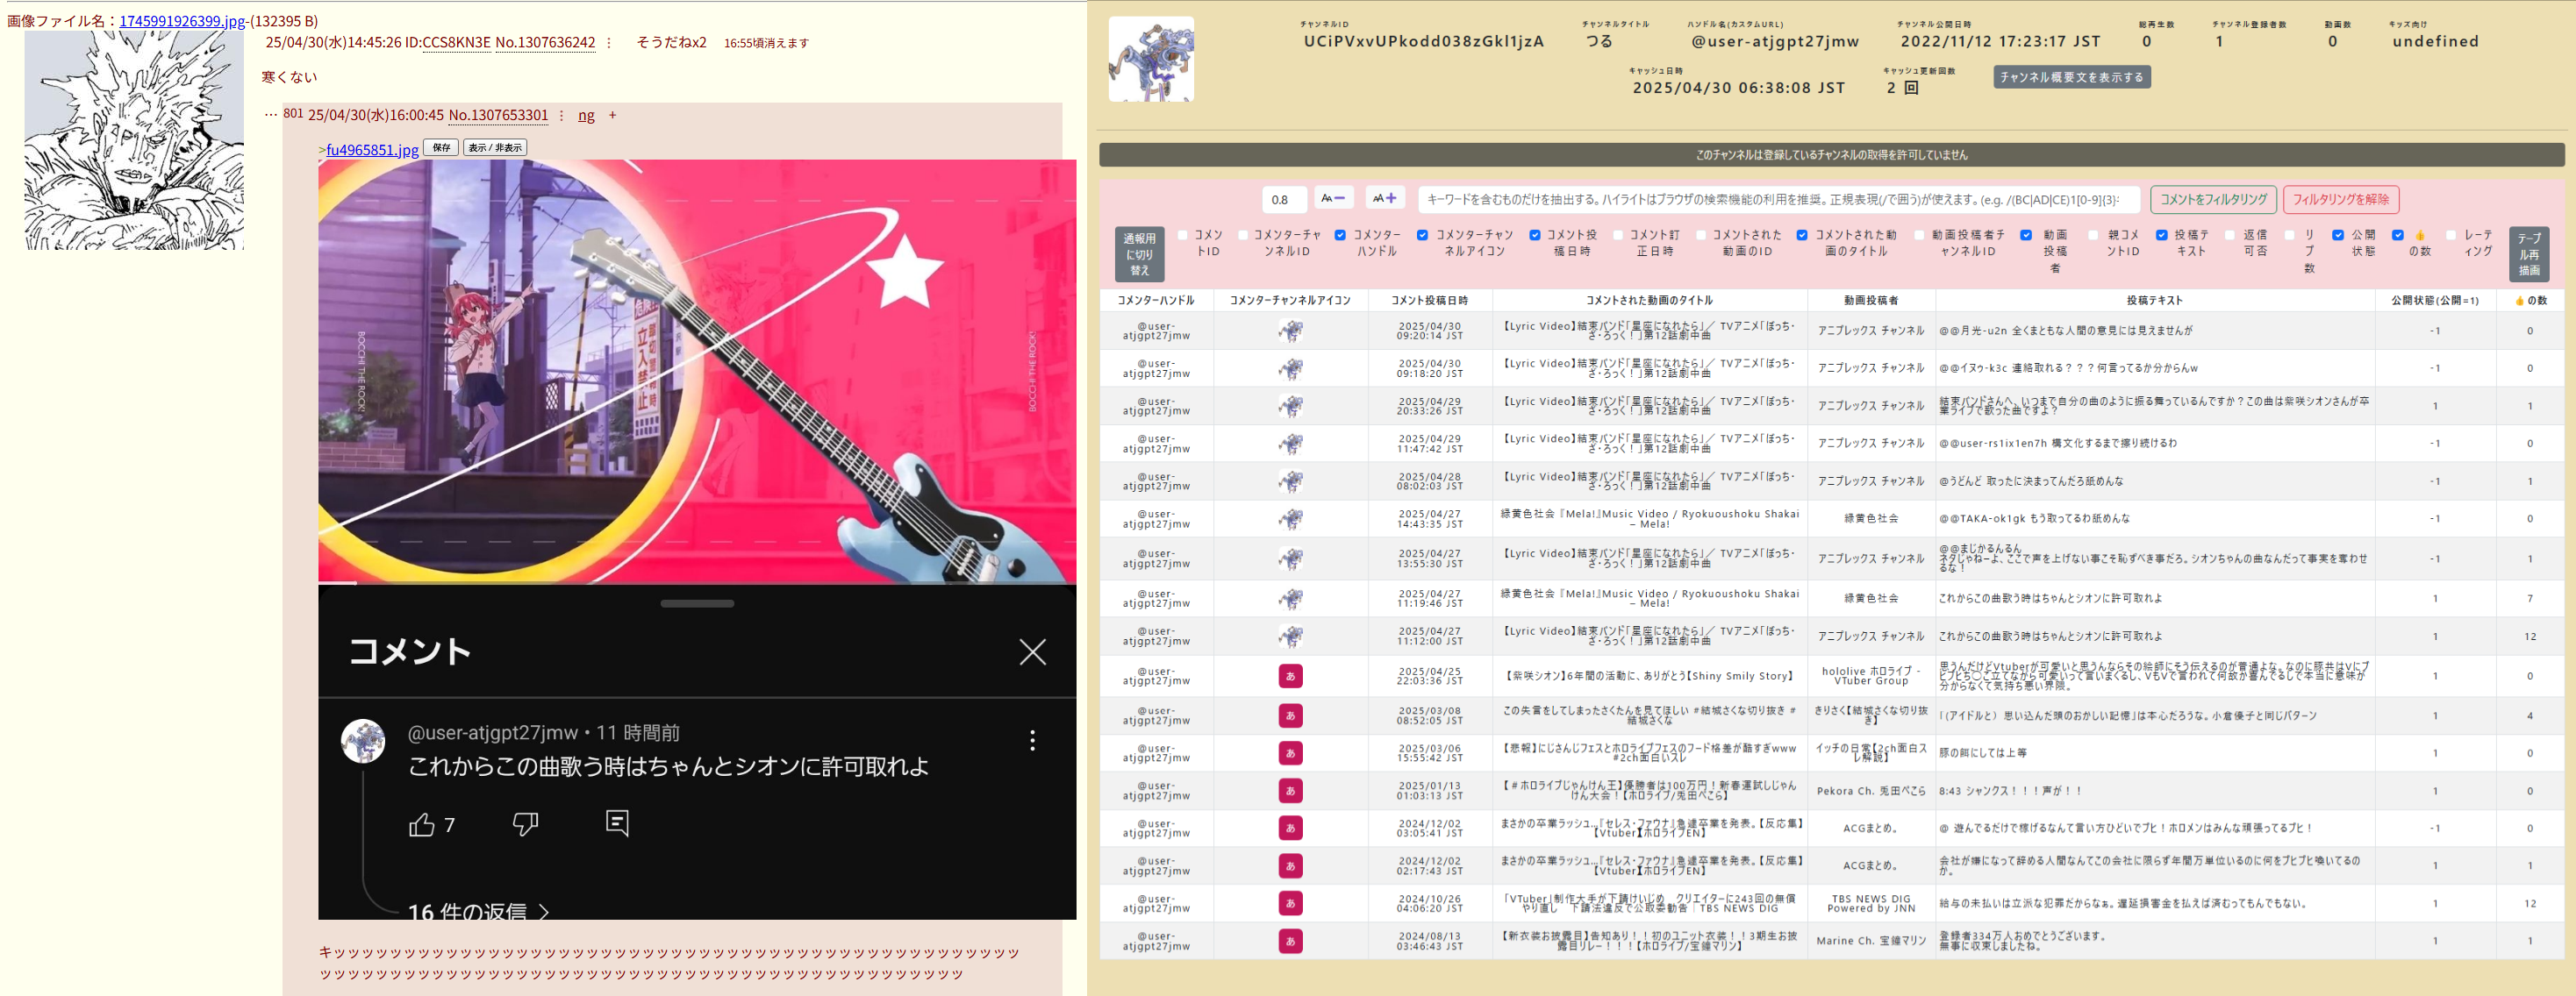Click the ng link in post 801
This screenshot has height=996, width=2576.
pos(586,116)
